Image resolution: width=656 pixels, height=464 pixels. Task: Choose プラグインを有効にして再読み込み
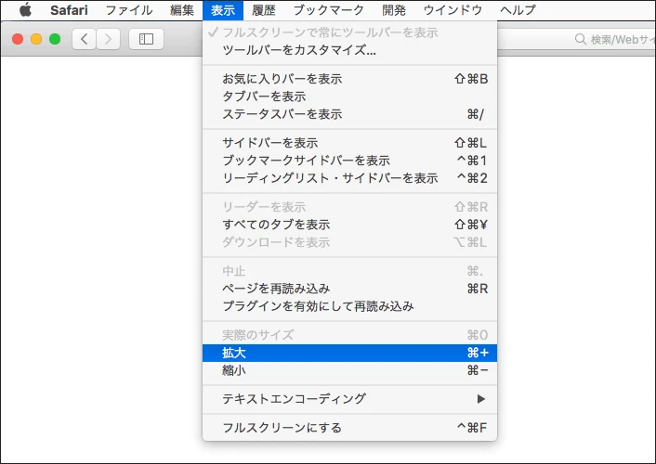[349, 306]
